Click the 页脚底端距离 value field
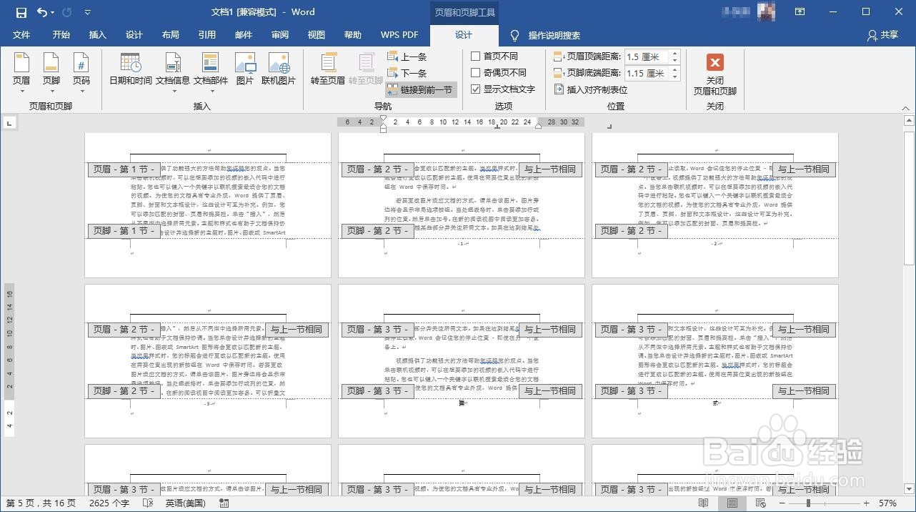The width and height of the screenshot is (916, 512). pos(647,73)
